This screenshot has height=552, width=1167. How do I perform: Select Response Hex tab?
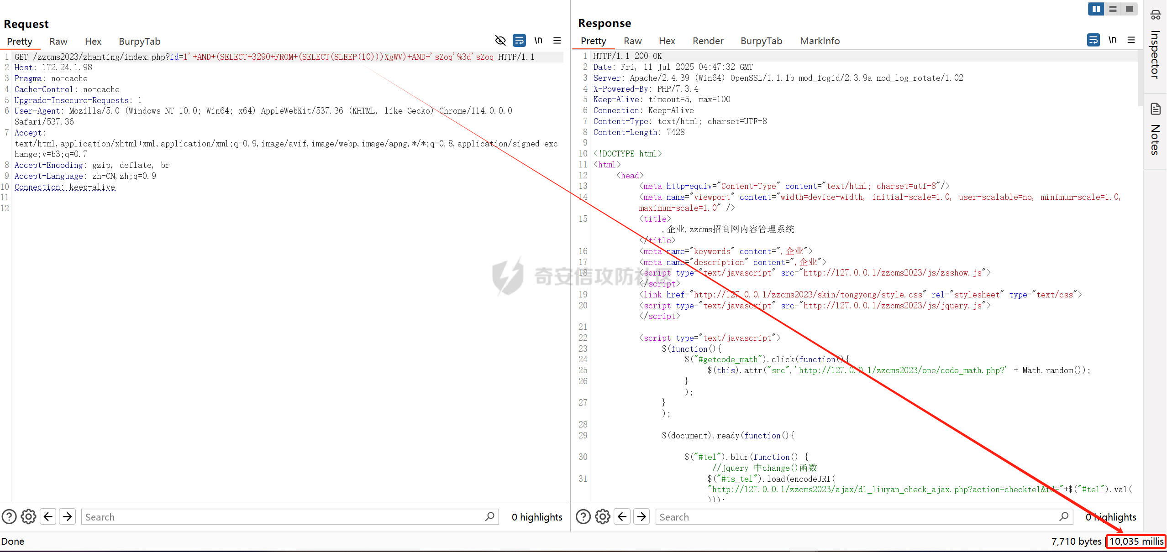click(667, 41)
